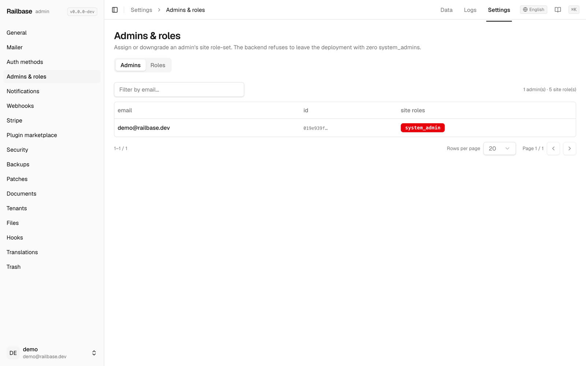Image resolution: width=586 pixels, height=366 pixels.
Task: Open Documents settings
Action: 52,194
